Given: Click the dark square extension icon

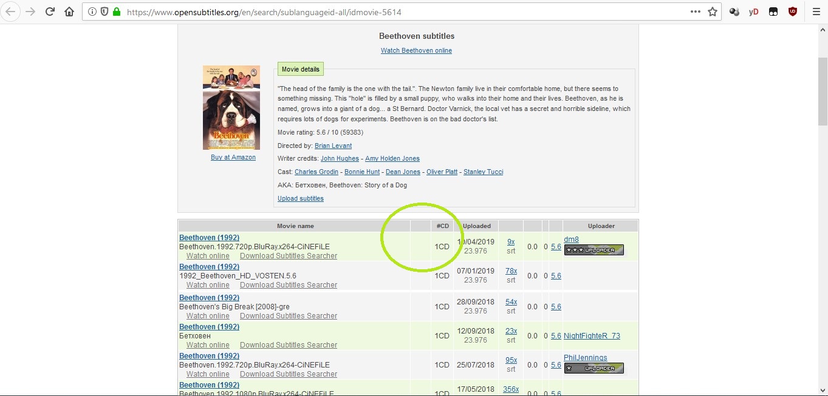Looking at the screenshot, I should (773, 12).
